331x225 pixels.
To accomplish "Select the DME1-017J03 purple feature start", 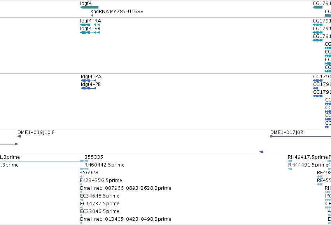I will 272,136.
